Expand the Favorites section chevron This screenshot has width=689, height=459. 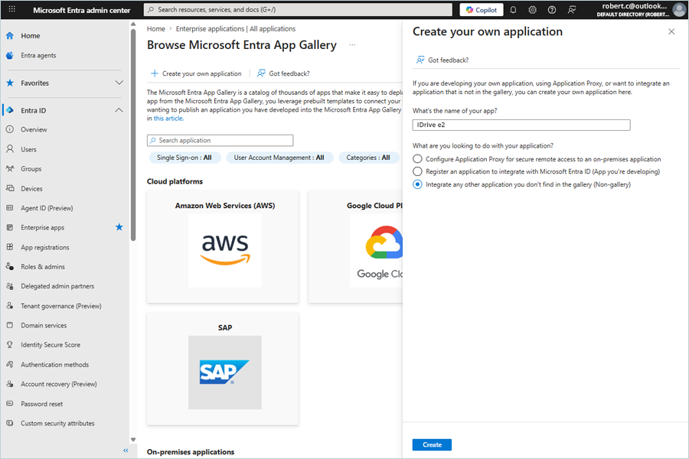(119, 83)
